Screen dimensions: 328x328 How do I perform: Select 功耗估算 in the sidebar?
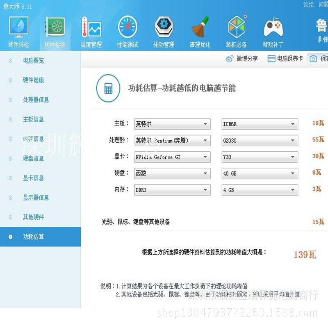(x=40, y=237)
